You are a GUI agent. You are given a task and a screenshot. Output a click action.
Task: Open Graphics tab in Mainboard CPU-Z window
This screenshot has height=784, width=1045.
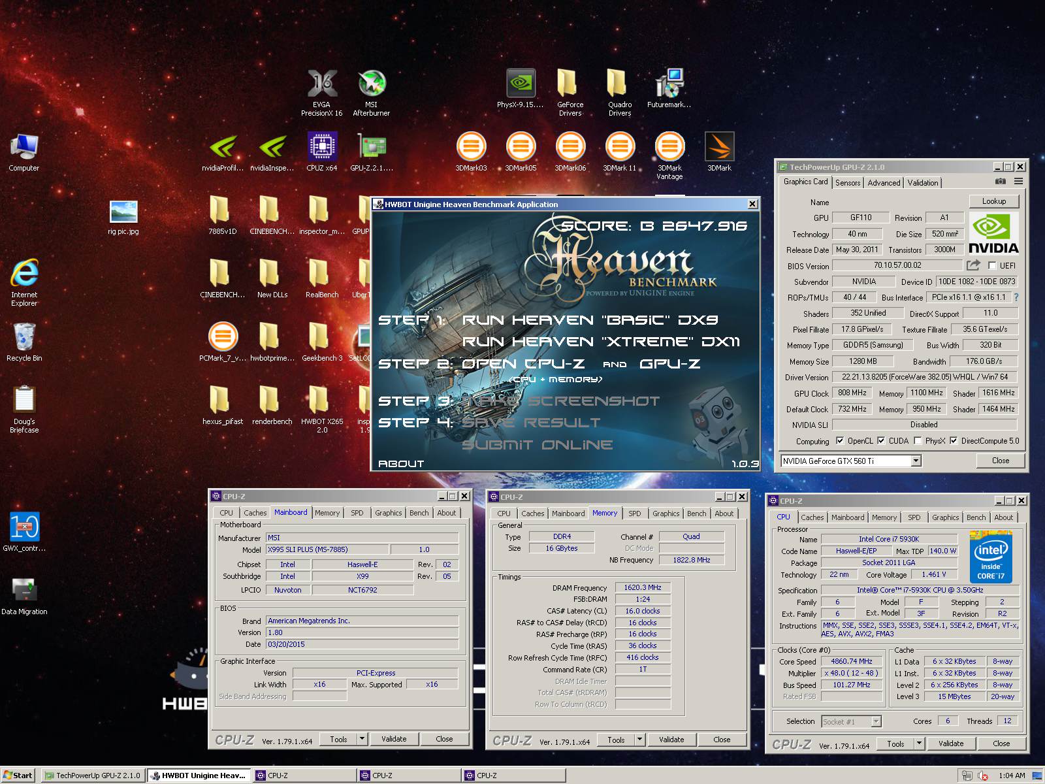tap(388, 513)
